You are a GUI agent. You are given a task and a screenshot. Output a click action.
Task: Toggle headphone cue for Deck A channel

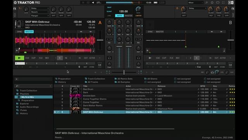click(109, 58)
